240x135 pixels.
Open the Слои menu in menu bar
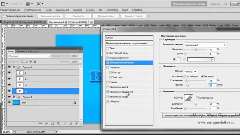coord(48,10)
